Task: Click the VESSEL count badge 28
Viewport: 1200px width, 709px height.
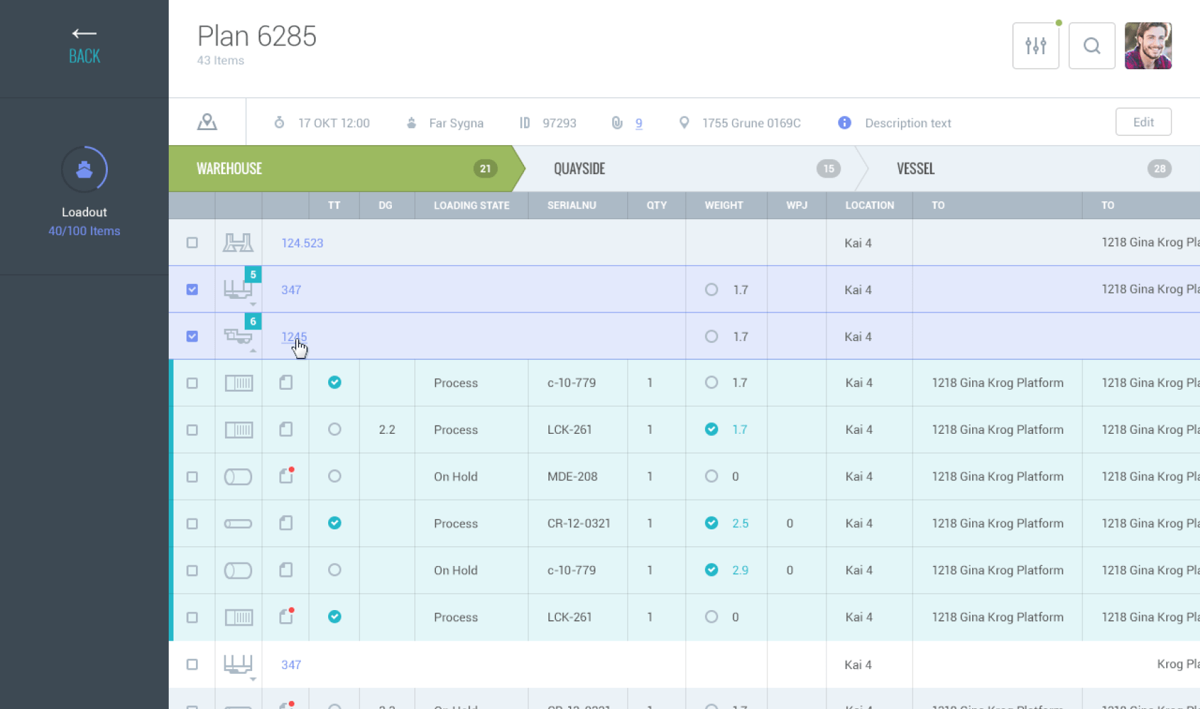Action: 1159,169
